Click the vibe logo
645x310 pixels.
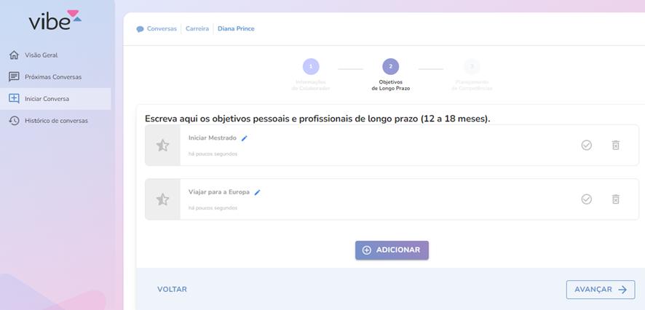(55, 20)
